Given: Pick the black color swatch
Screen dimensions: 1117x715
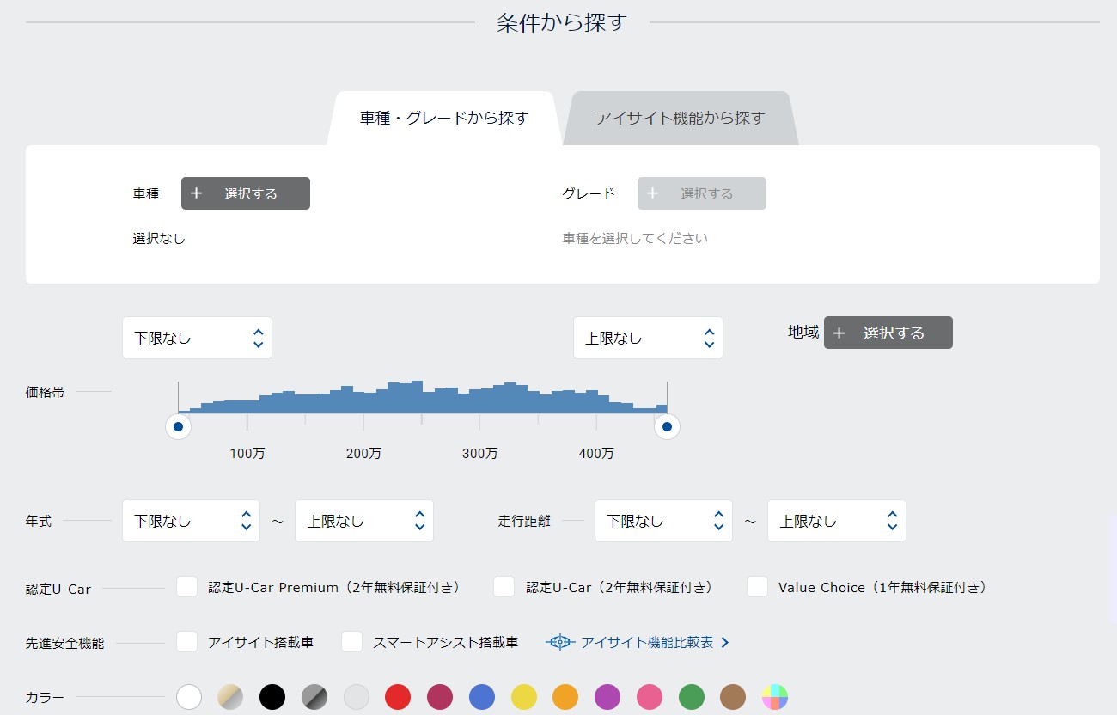Looking at the screenshot, I should (272, 696).
